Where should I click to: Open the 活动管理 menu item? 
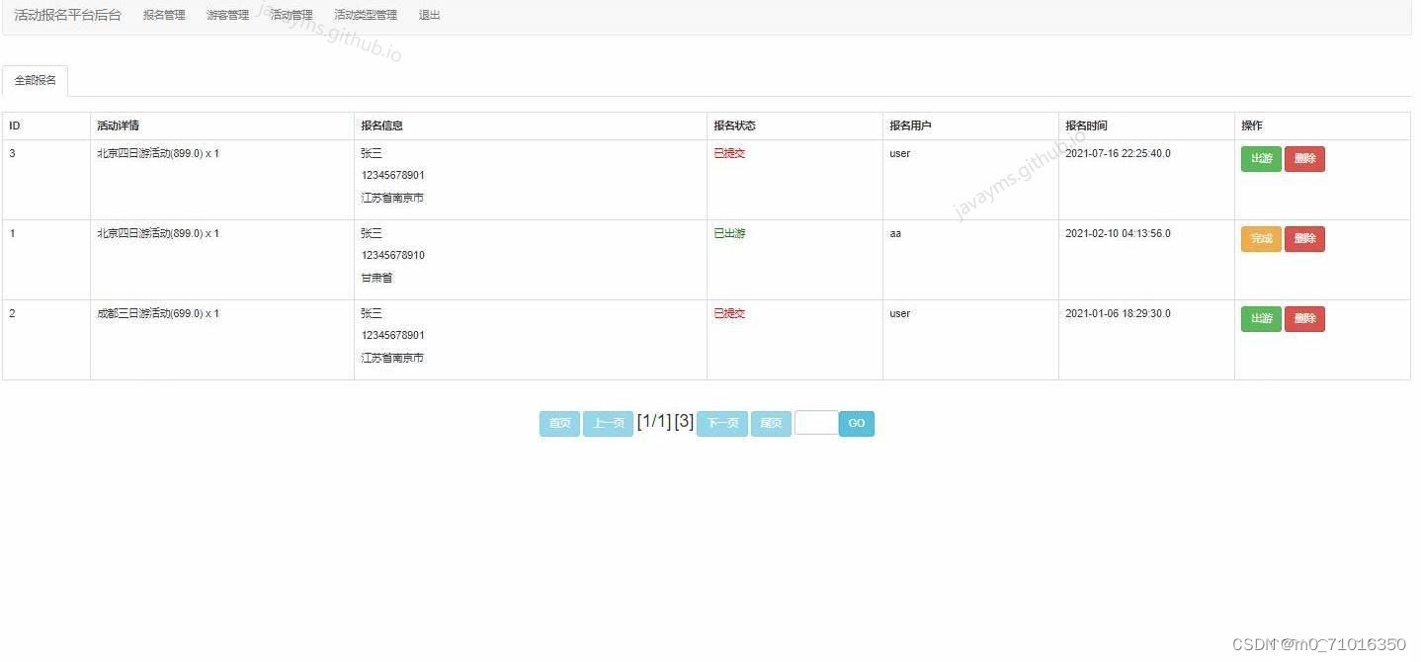click(291, 14)
